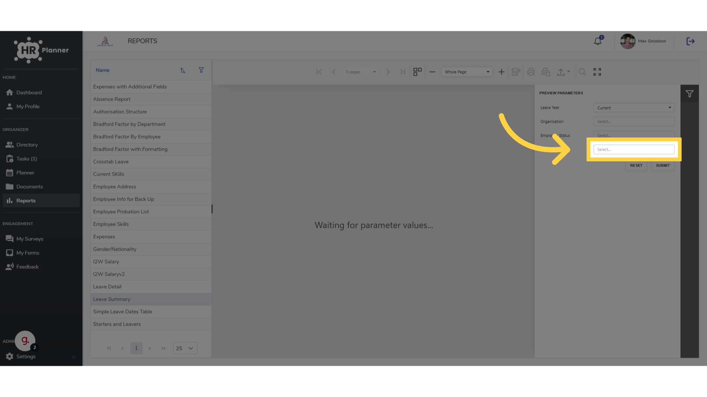707x397 pixels.
Task: Open the Whole Page zoom dropdown
Action: [x=467, y=72]
